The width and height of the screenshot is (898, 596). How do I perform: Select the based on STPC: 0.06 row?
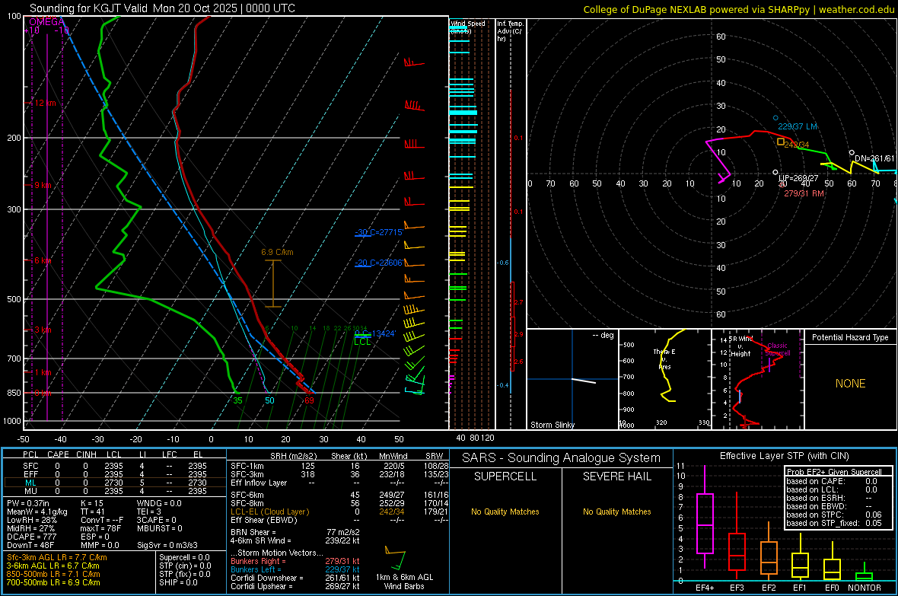(x=834, y=515)
